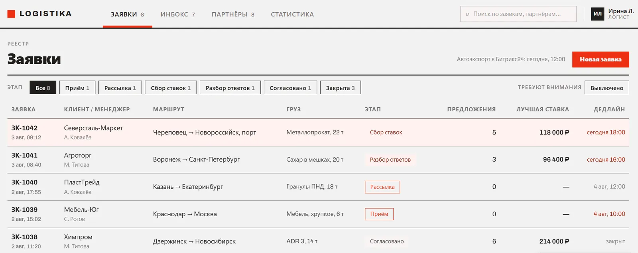Open request ЗК-1041
This screenshot has height=253, width=638.
[x=24, y=155]
